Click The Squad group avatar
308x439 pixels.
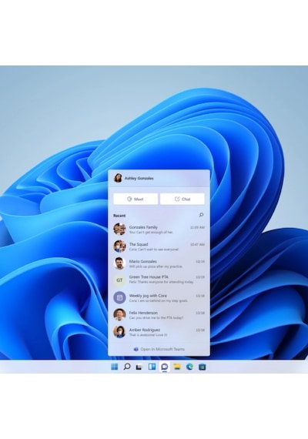pyautogui.click(x=119, y=246)
